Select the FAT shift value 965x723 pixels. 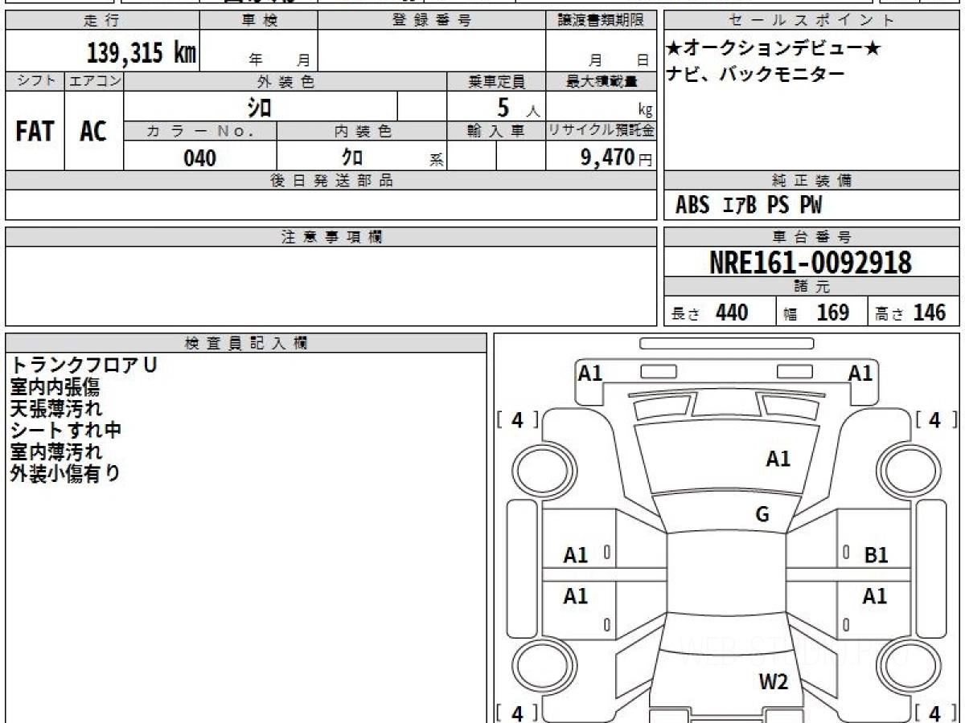35,131
